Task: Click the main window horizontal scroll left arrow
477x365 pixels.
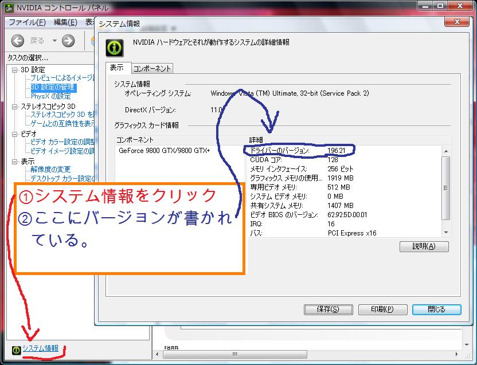Action: pyautogui.click(x=157, y=354)
